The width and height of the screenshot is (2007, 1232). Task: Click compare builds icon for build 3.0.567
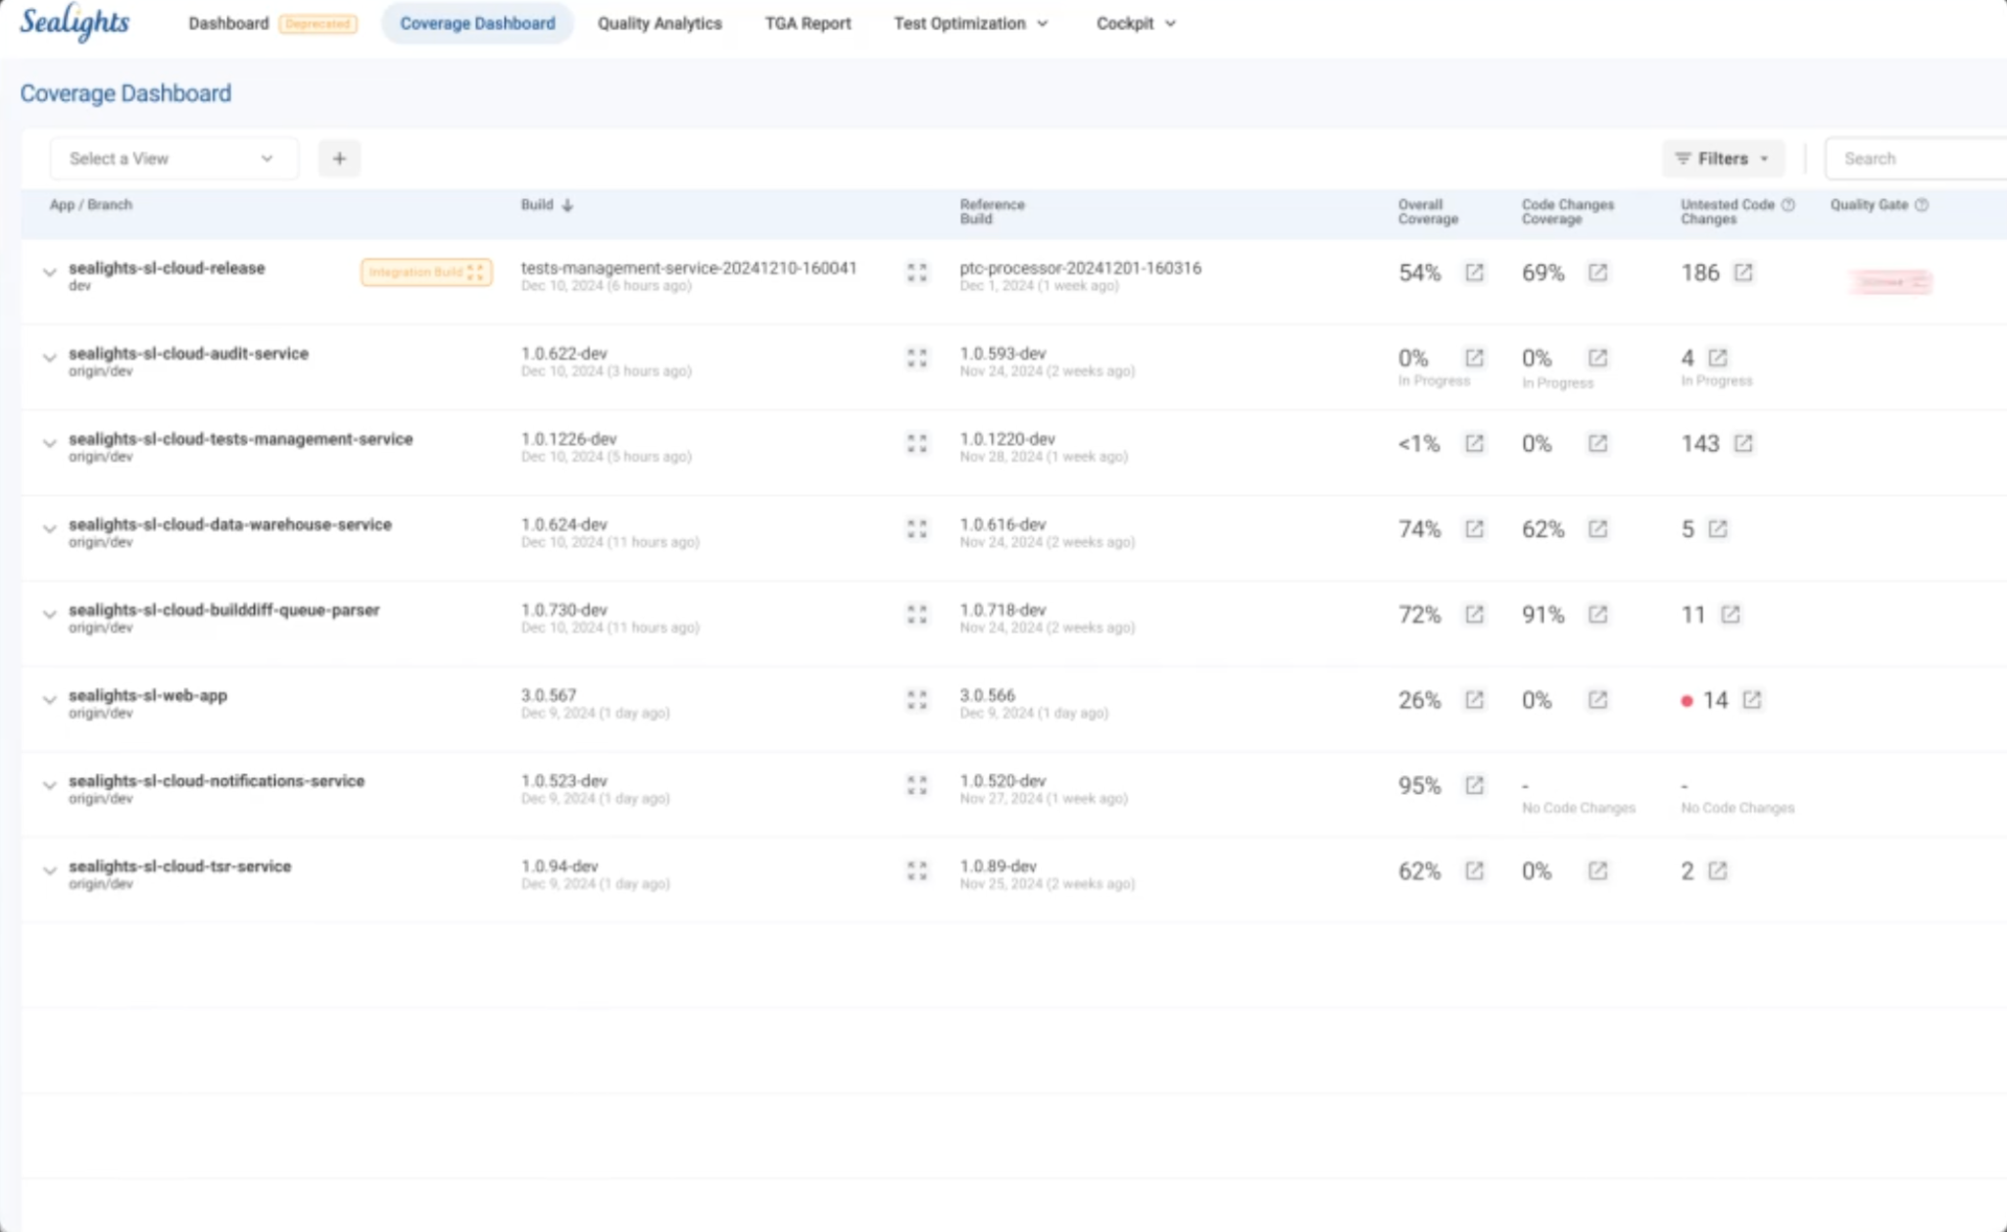coord(916,700)
